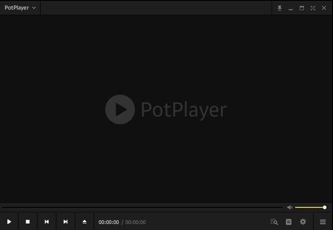Screen dimensions: 333x230
Task: Click the yellow volume slider
Action: click(311, 207)
